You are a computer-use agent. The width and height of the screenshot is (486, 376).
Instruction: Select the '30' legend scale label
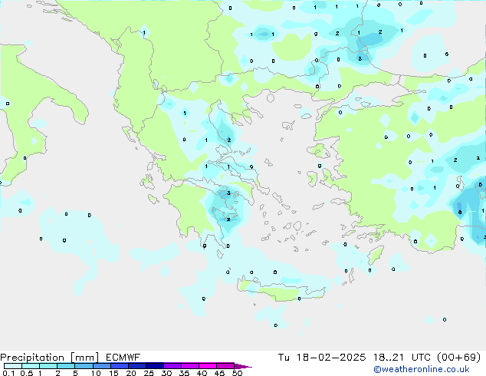[166, 373]
